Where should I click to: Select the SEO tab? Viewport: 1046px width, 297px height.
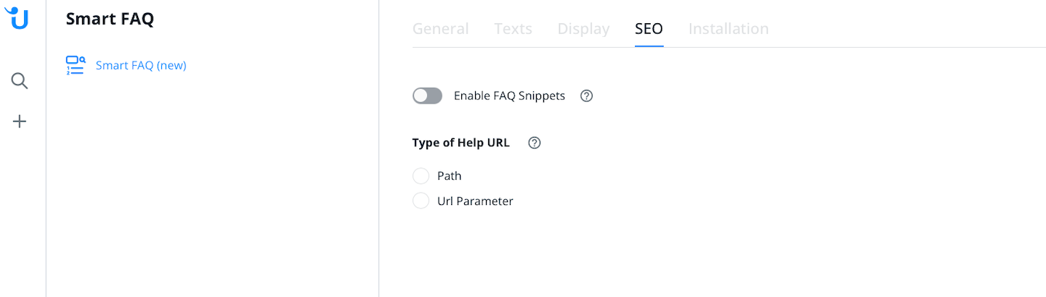click(649, 29)
